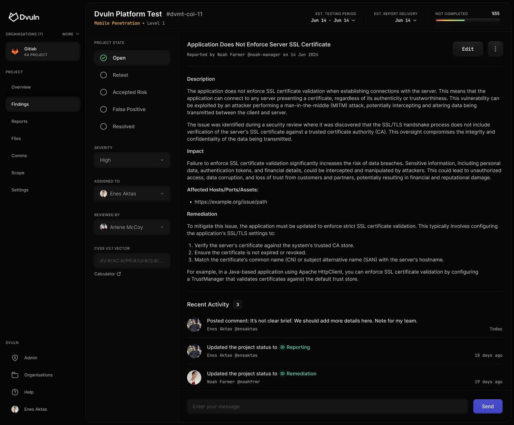Click the project completion progress bar
The image size is (514, 425).
pos(468,20)
